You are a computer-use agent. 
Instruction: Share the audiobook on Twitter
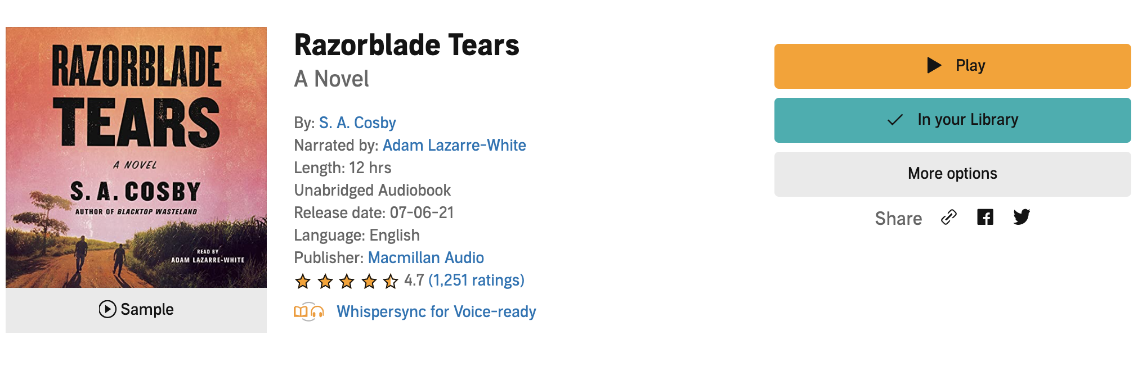click(1021, 218)
